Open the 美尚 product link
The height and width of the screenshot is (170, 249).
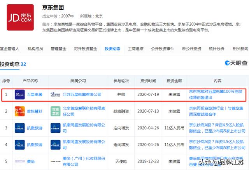coord(31,161)
